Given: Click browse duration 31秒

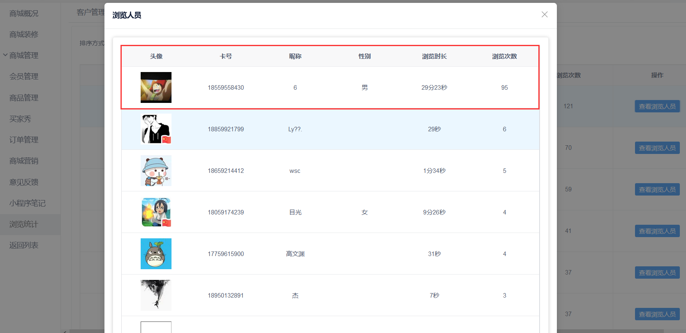Looking at the screenshot, I should point(434,254).
